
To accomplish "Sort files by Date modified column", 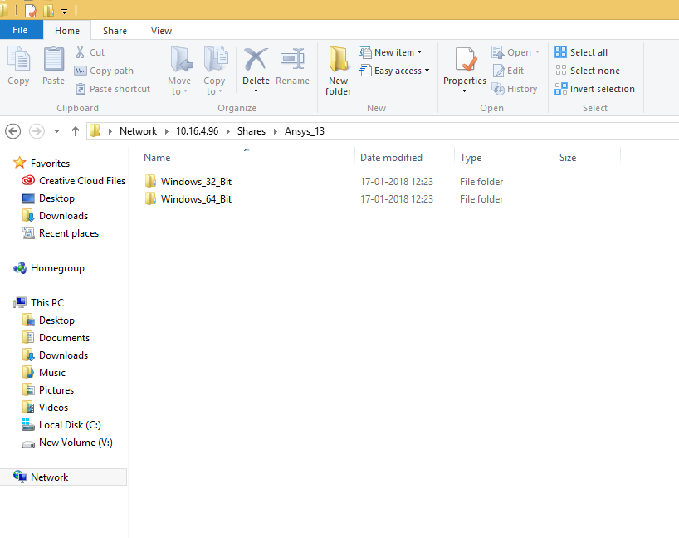I will 391,158.
